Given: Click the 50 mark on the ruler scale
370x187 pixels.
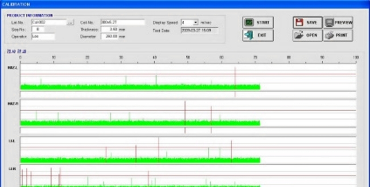Looking at the screenshot, I should (188, 57).
